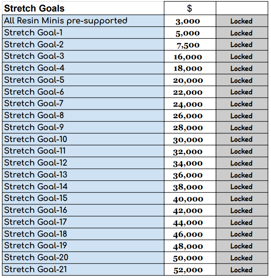Image resolution: width=271 pixels, height=278 pixels.
Task: Click Locked status for Stretch Goal-20
Action: coord(241,258)
